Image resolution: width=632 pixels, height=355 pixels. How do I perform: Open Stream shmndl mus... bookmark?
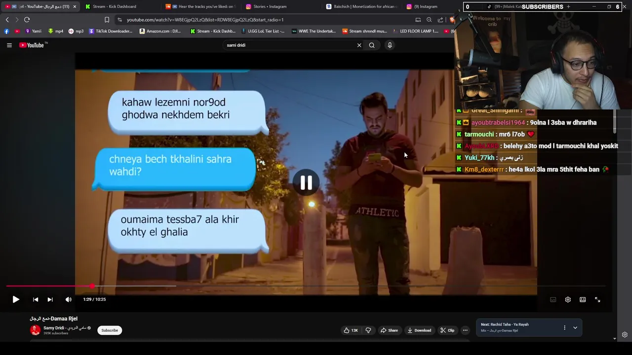(364, 31)
